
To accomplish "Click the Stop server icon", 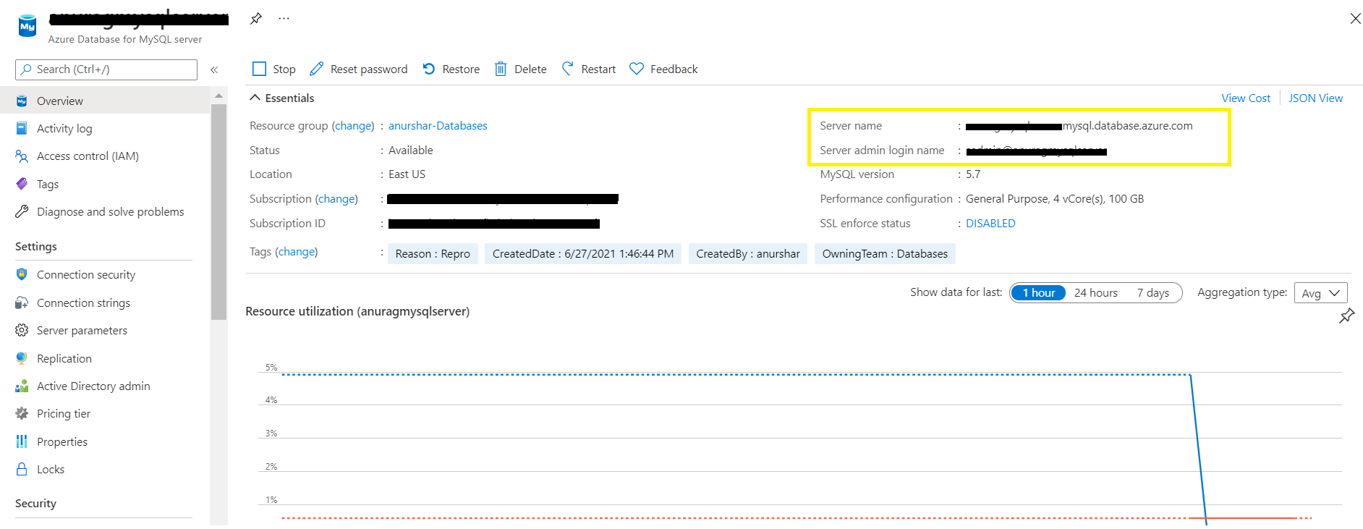I will [x=259, y=69].
